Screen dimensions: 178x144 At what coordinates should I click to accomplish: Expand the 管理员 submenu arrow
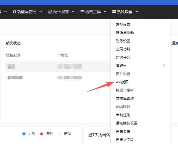[164, 65]
